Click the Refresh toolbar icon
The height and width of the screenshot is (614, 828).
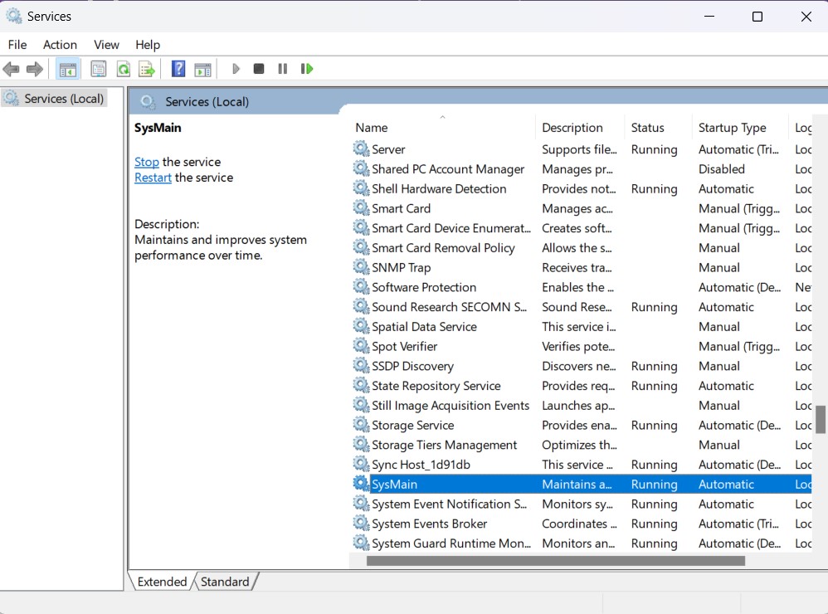[x=123, y=69]
